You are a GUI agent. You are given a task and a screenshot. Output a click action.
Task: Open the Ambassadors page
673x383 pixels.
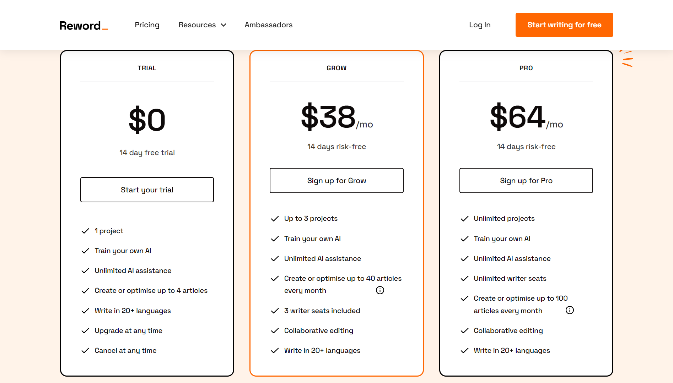coord(268,25)
